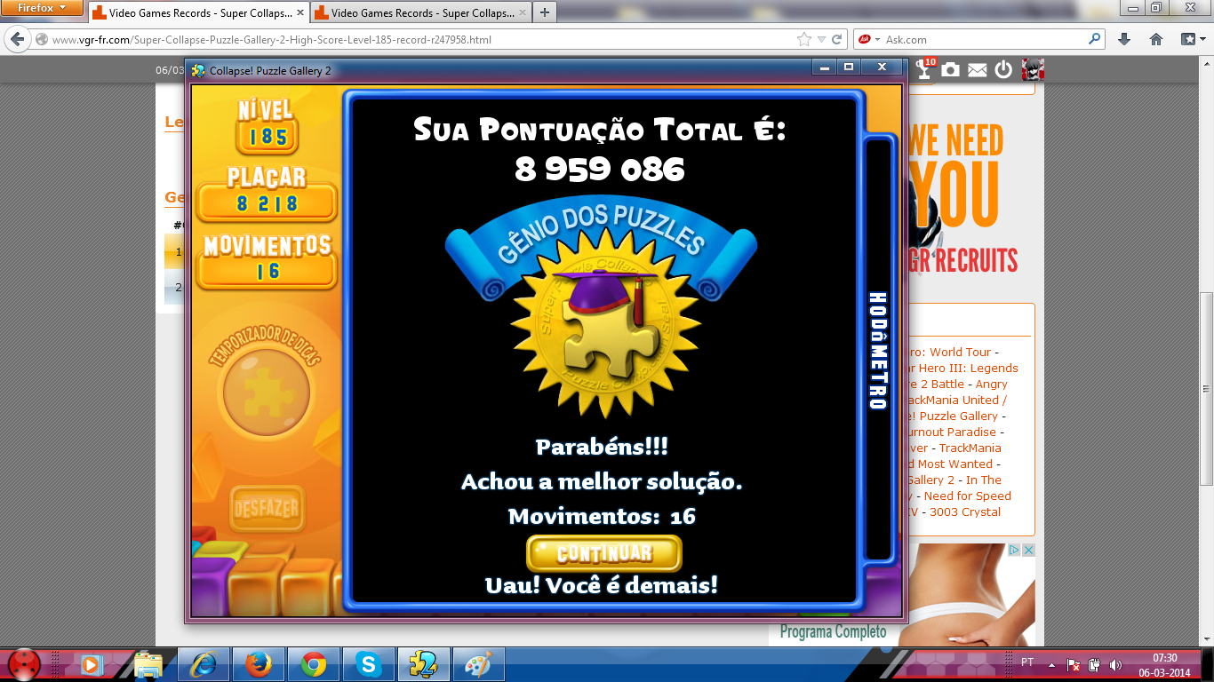Open the trophy notifications icon
The image size is (1214, 682).
pos(924,70)
